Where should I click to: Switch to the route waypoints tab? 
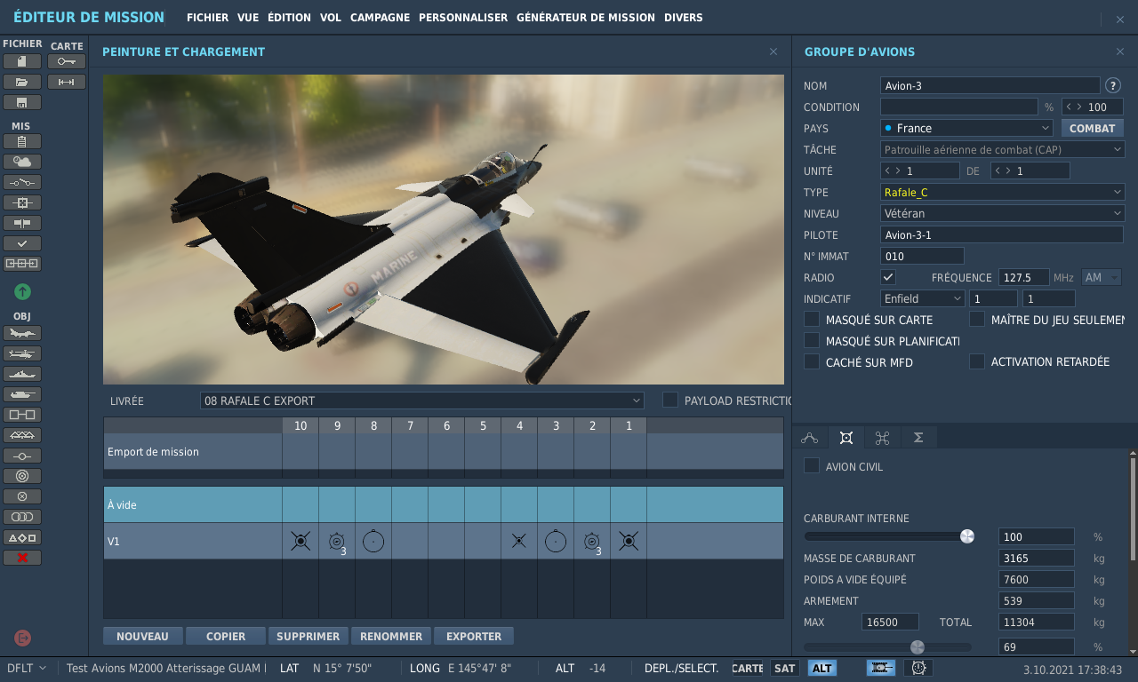(x=809, y=437)
